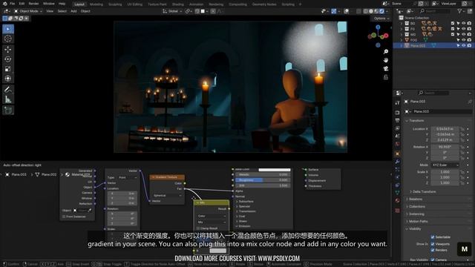Toggle the Show In Renders checkbox

pyautogui.click(x=433, y=250)
